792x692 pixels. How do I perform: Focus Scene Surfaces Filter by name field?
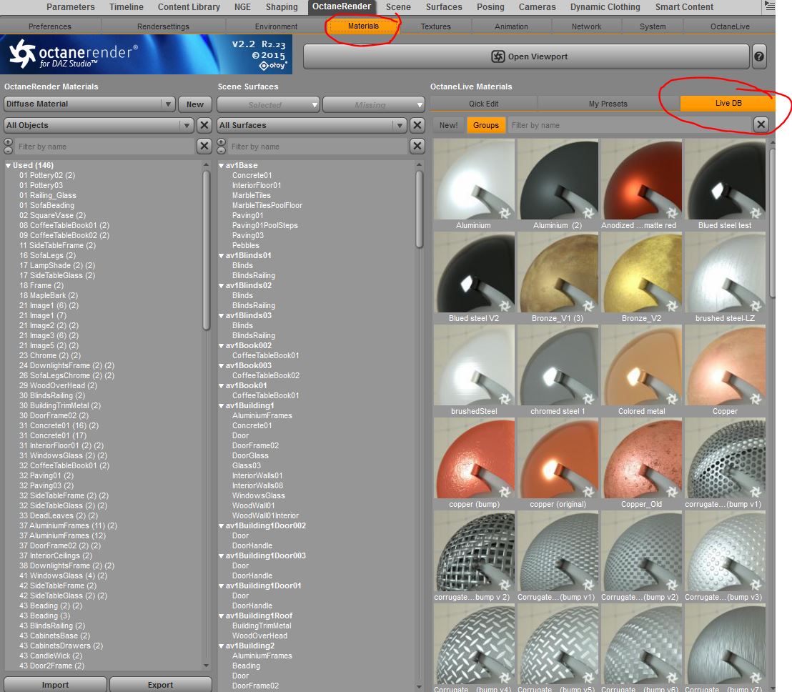point(317,147)
